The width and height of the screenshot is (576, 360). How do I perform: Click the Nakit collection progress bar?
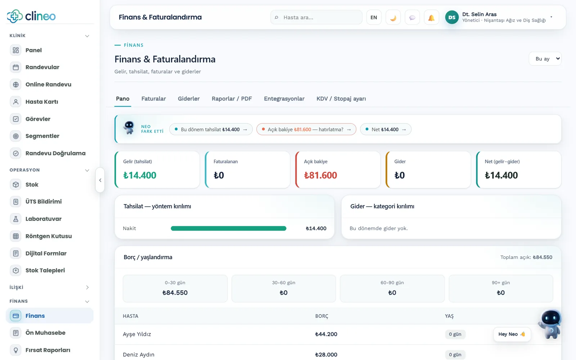coord(229,228)
